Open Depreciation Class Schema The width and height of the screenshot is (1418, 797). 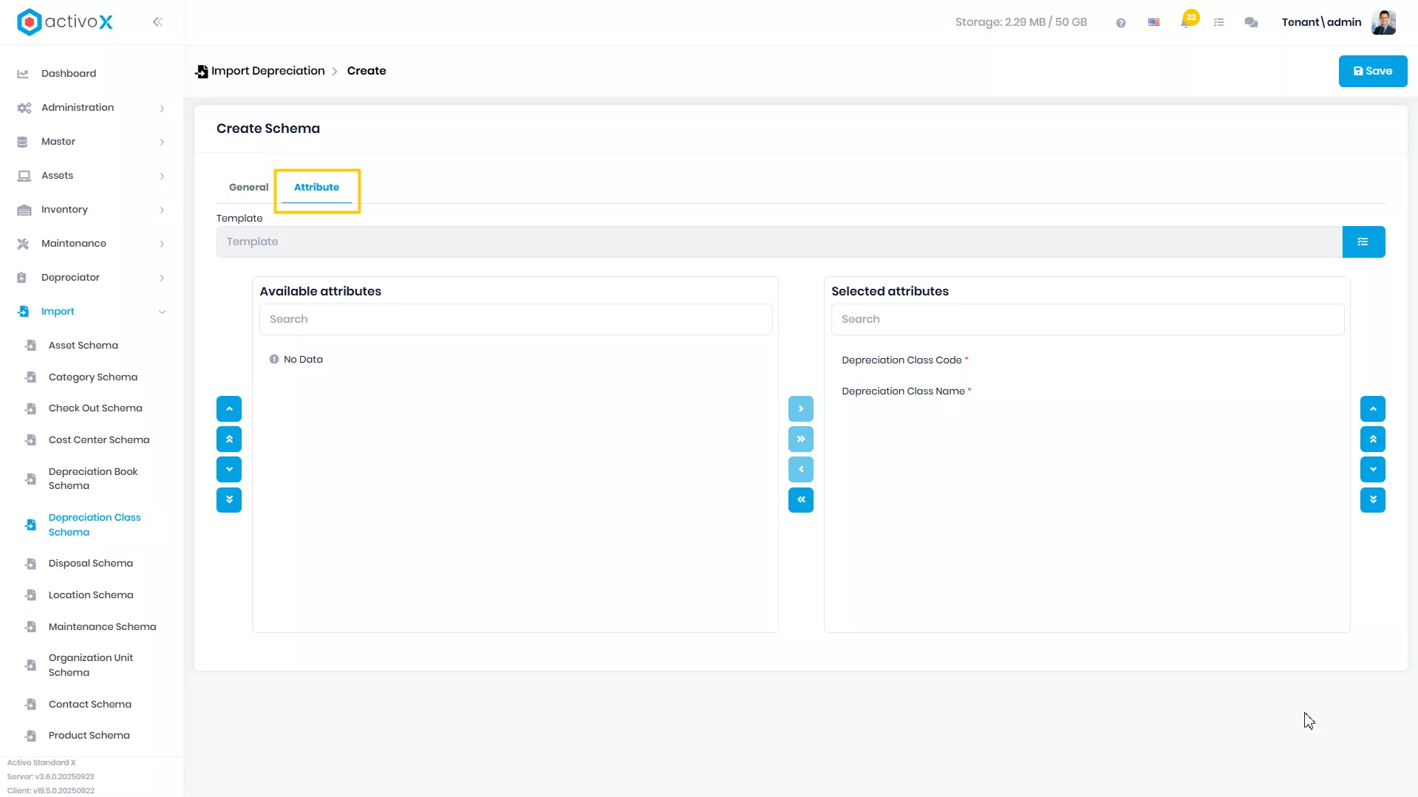coord(95,524)
